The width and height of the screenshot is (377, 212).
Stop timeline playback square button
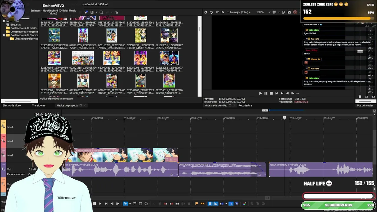coord(94,203)
